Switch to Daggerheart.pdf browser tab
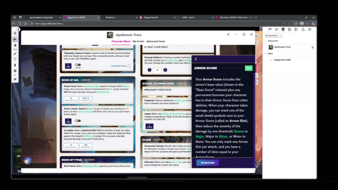The height and width of the screenshot is (190, 338). (x=157, y=17)
